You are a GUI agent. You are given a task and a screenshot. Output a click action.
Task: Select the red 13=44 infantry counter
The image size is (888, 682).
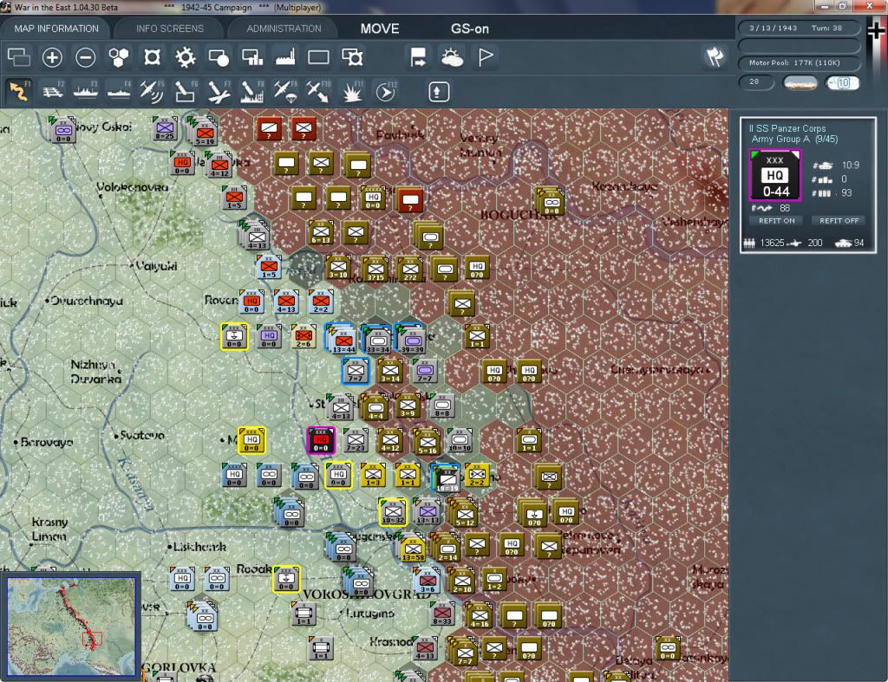tap(342, 341)
